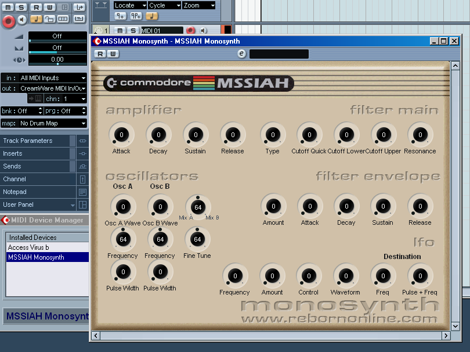This screenshot has height=352, width=470.
Task: Click the program prg stepper arrows
Action: coord(84,111)
